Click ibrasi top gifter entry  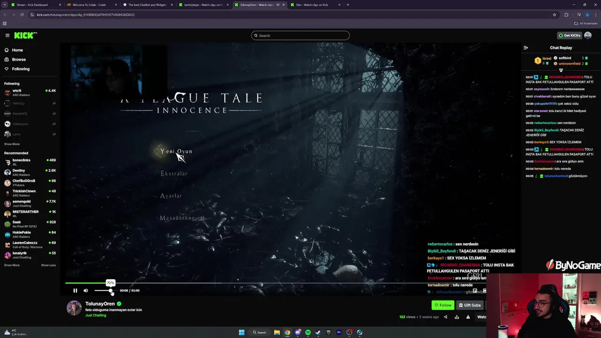click(543, 61)
